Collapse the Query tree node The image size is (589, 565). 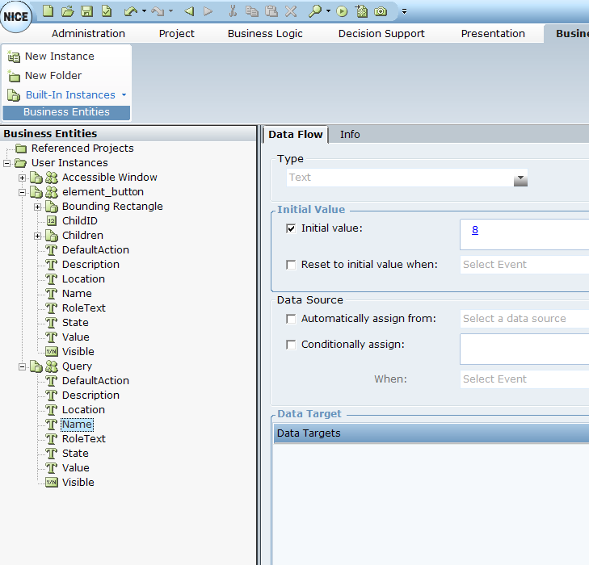22,366
